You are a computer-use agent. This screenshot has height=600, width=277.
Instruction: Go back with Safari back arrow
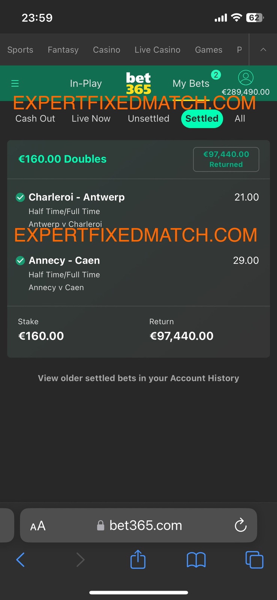[21, 560]
